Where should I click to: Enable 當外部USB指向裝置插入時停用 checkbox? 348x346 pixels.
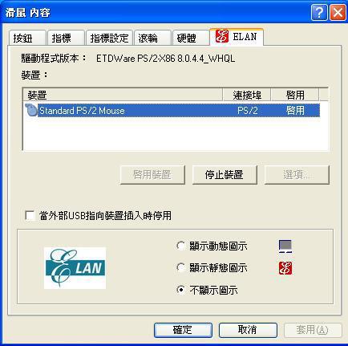click(30, 215)
